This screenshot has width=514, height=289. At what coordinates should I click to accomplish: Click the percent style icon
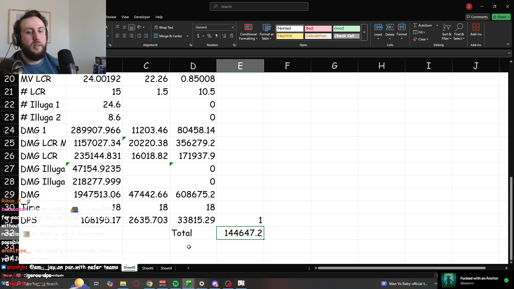click(x=209, y=36)
